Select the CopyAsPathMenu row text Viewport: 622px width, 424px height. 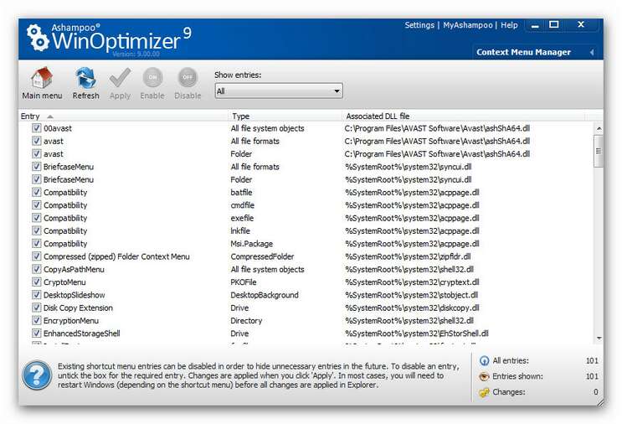coord(74,269)
